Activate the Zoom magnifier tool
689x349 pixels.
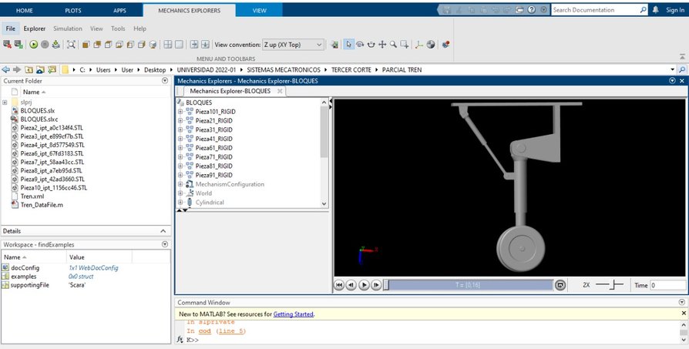click(393, 45)
